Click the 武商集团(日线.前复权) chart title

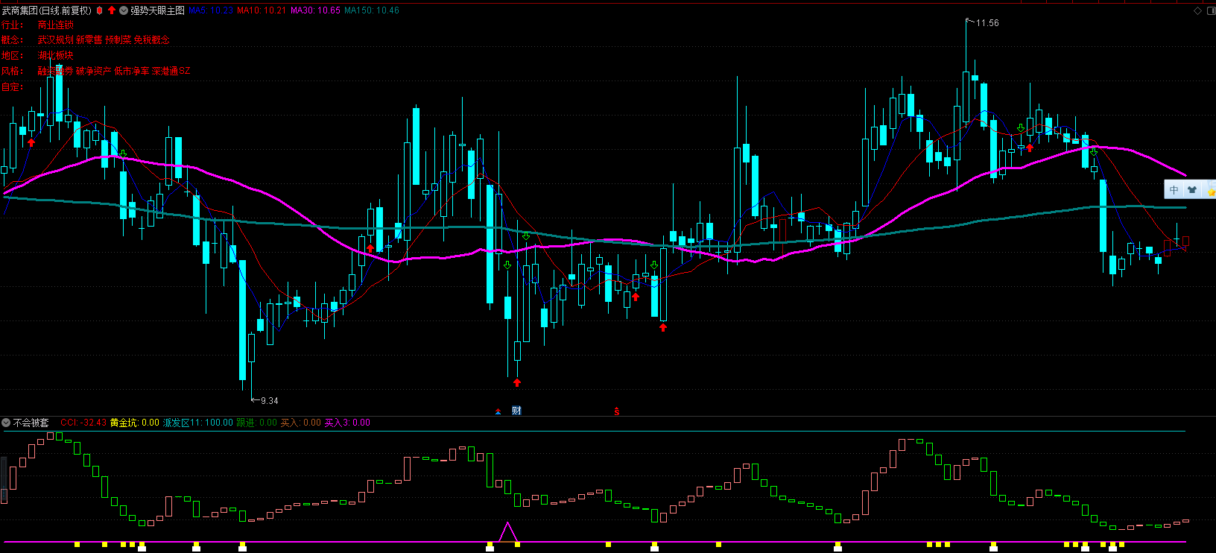click(47, 10)
